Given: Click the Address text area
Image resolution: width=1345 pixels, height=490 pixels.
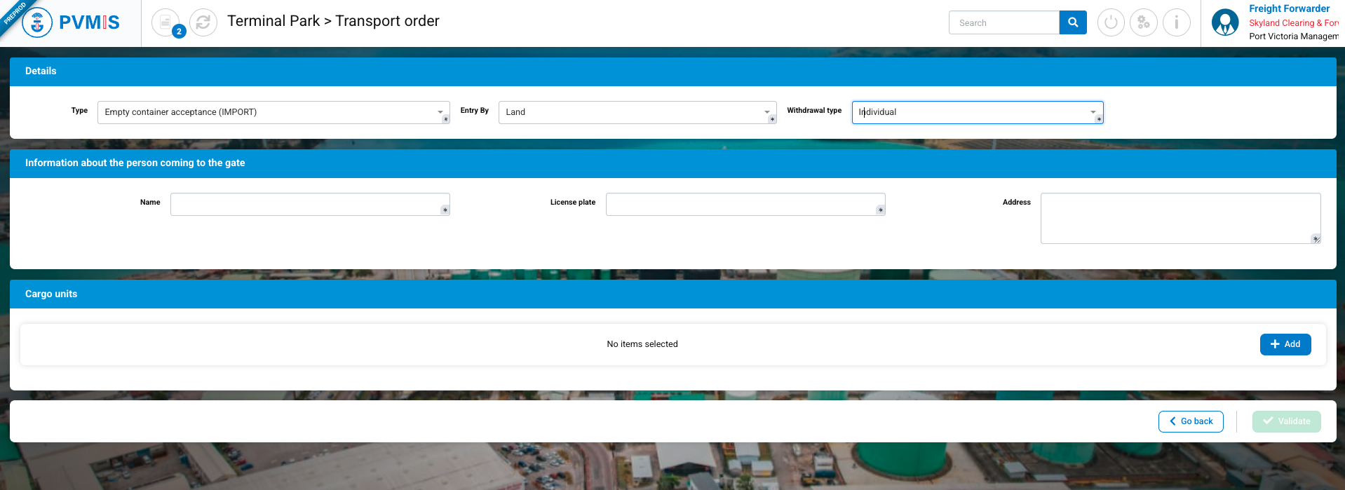Looking at the screenshot, I should [x=1180, y=218].
